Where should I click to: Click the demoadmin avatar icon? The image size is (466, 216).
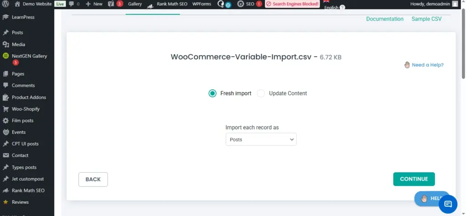[455, 4]
